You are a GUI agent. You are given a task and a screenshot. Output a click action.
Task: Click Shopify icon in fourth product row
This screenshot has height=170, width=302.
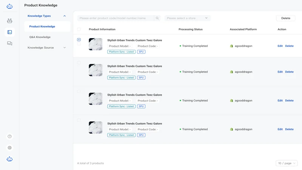click(x=231, y=129)
